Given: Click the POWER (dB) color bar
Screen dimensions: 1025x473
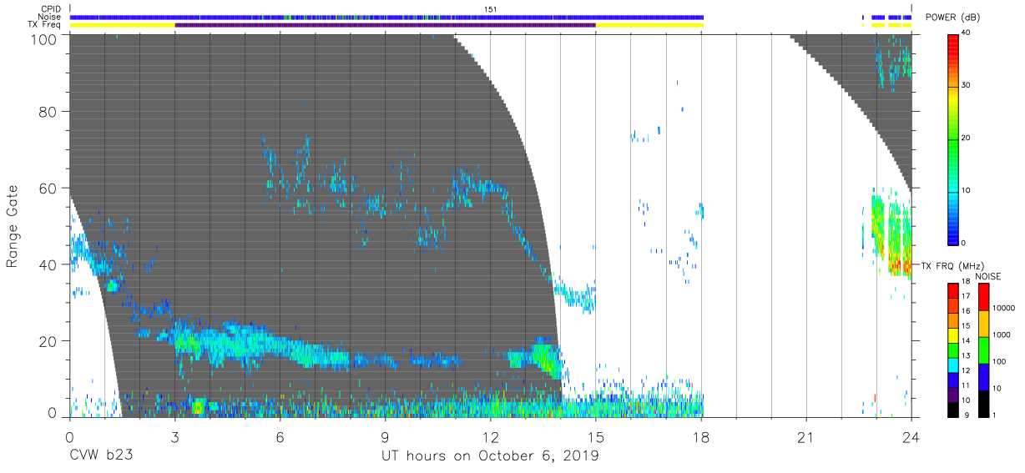Looking at the screenshot, I should (x=953, y=138).
